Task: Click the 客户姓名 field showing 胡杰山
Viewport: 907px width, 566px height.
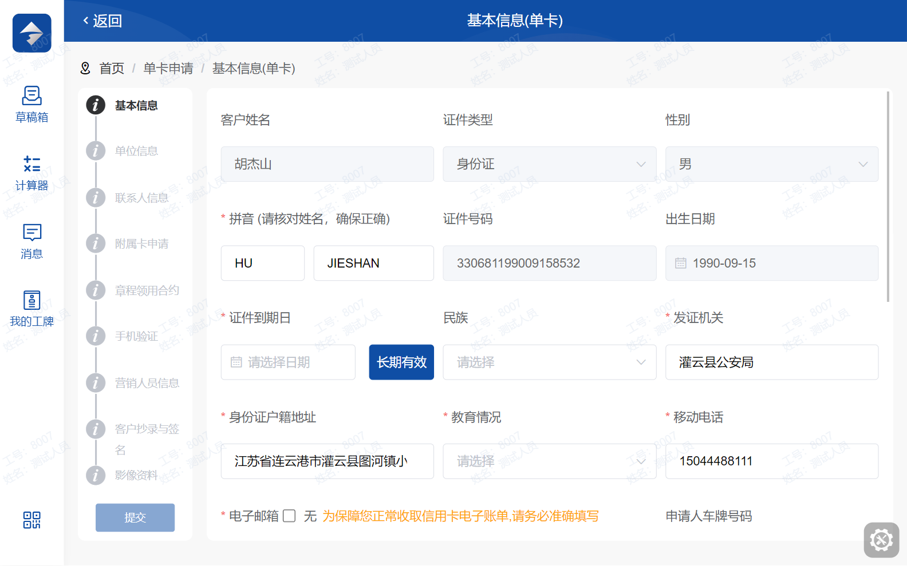Action: tap(328, 164)
